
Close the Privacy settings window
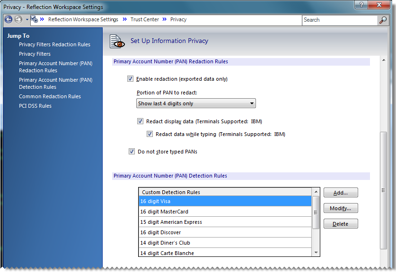[379, 5]
